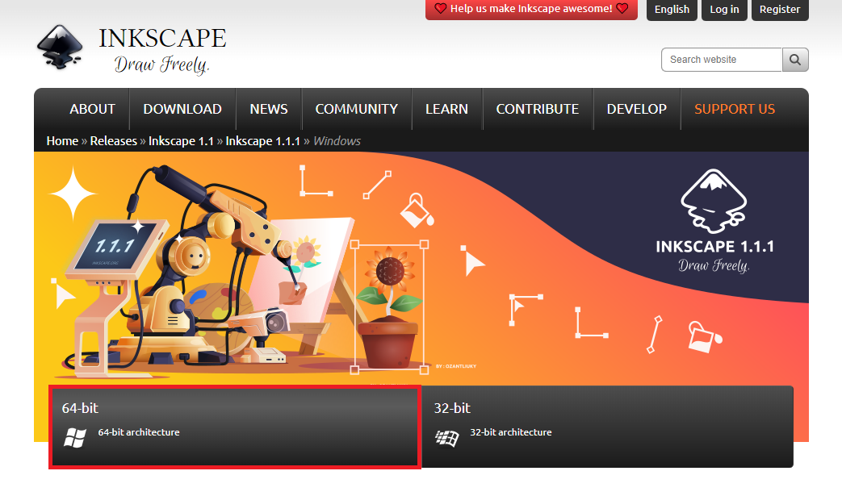Open the LEARN menu
The height and width of the screenshot is (496, 842).
coord(446,109)
